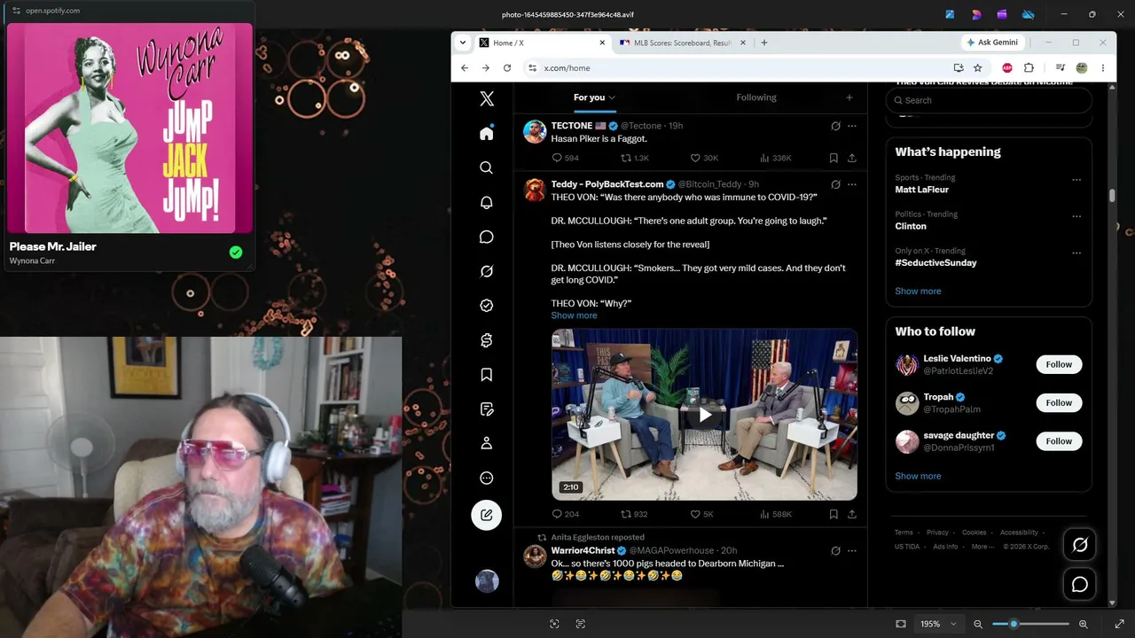Bookmark Teddy's Theo Von post
The image size is (1135, 638).
point(834,514)
